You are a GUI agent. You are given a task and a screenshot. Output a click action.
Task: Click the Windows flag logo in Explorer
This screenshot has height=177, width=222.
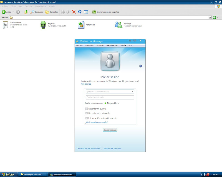pyautogui.click(x=218, y=6)
